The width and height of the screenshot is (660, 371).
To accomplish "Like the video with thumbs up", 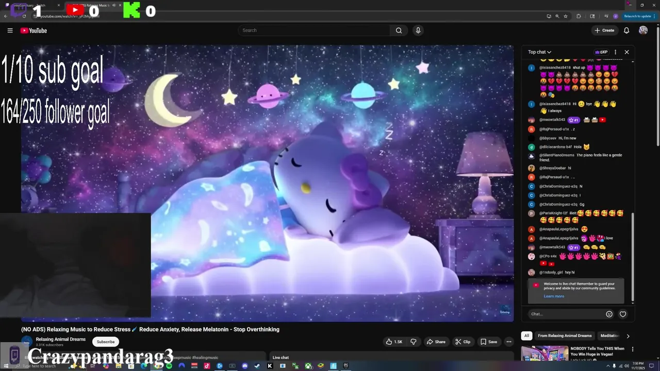I will 394,342.
